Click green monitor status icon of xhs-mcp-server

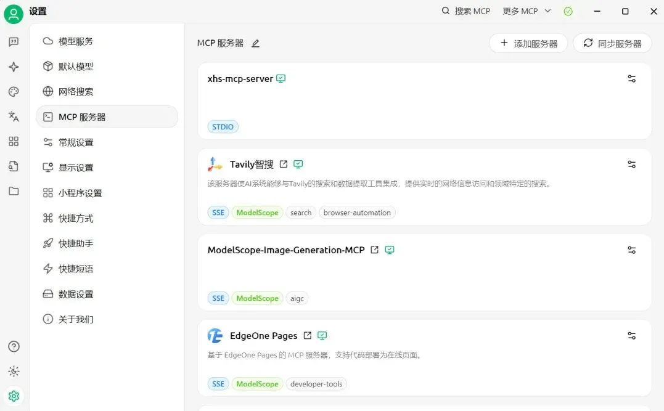point(281,79)
